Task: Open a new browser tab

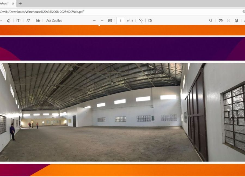Action: coord(20,4)
